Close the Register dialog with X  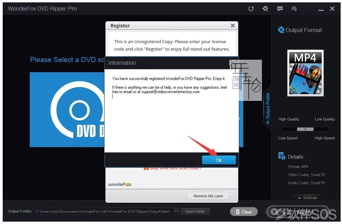(x=233, y=25)
